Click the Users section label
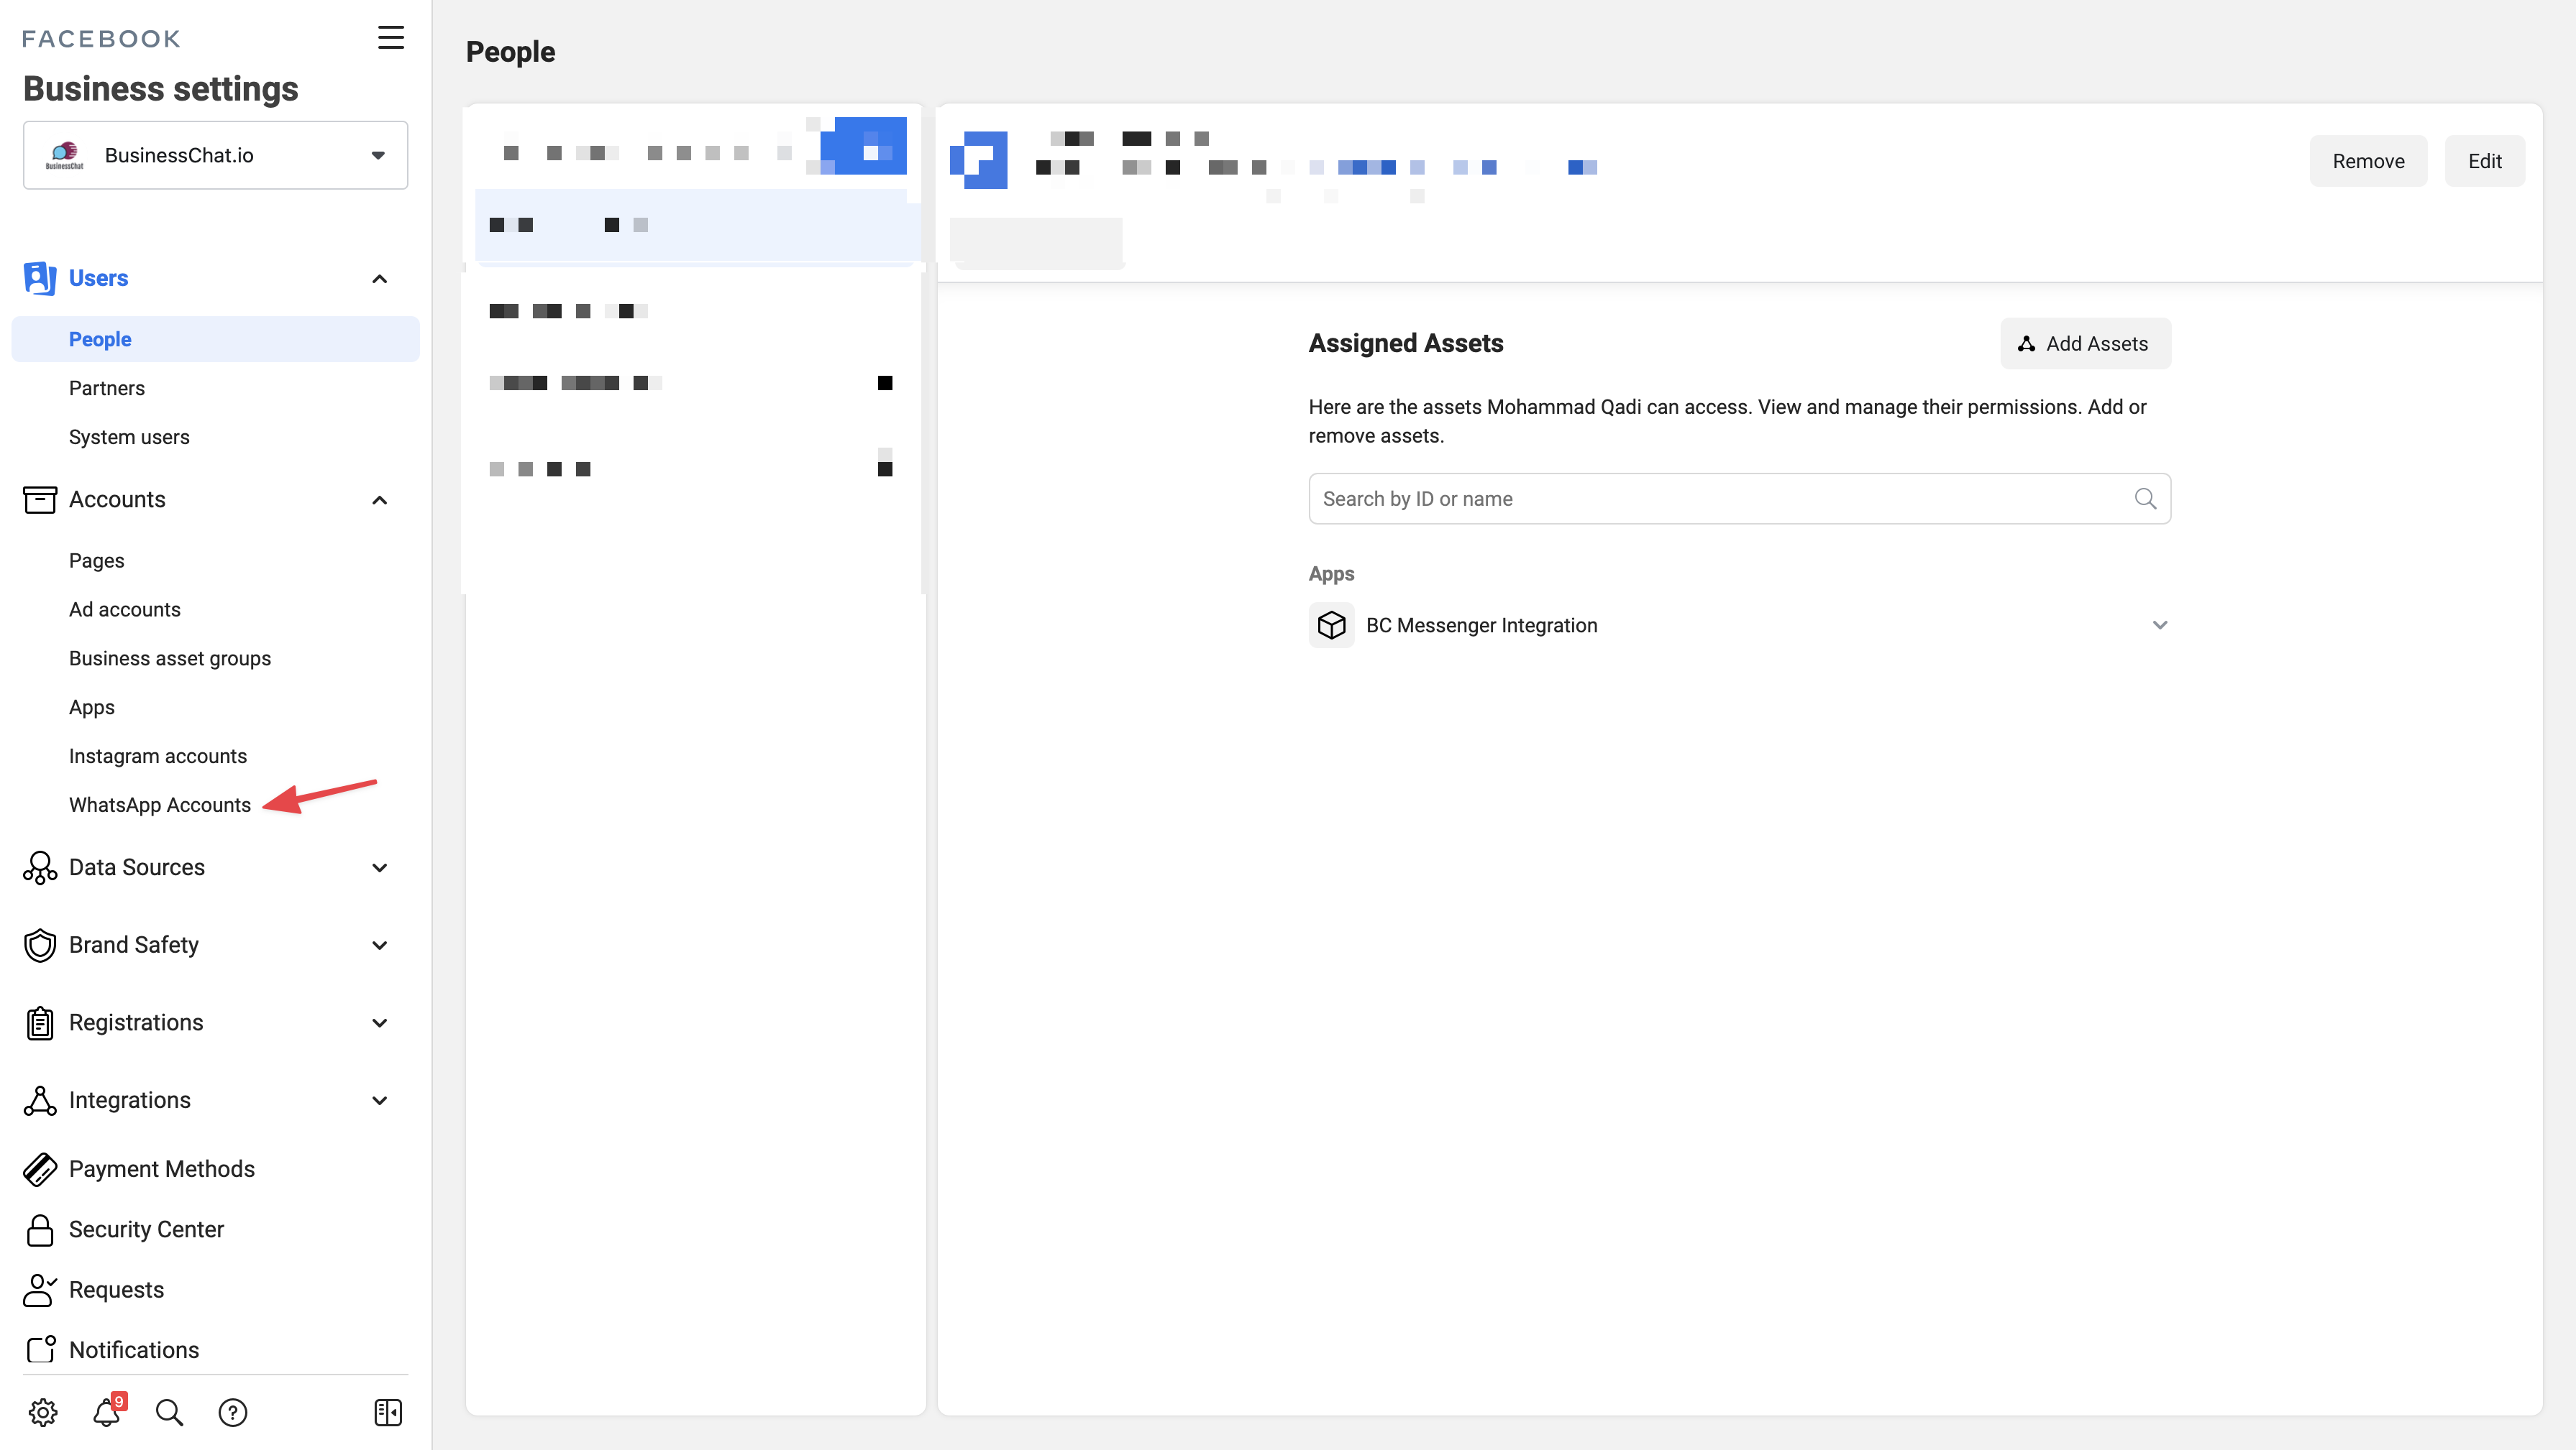2576x1450 pixels. click(98, 278)
